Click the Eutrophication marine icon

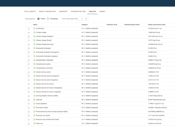[34, 64]
